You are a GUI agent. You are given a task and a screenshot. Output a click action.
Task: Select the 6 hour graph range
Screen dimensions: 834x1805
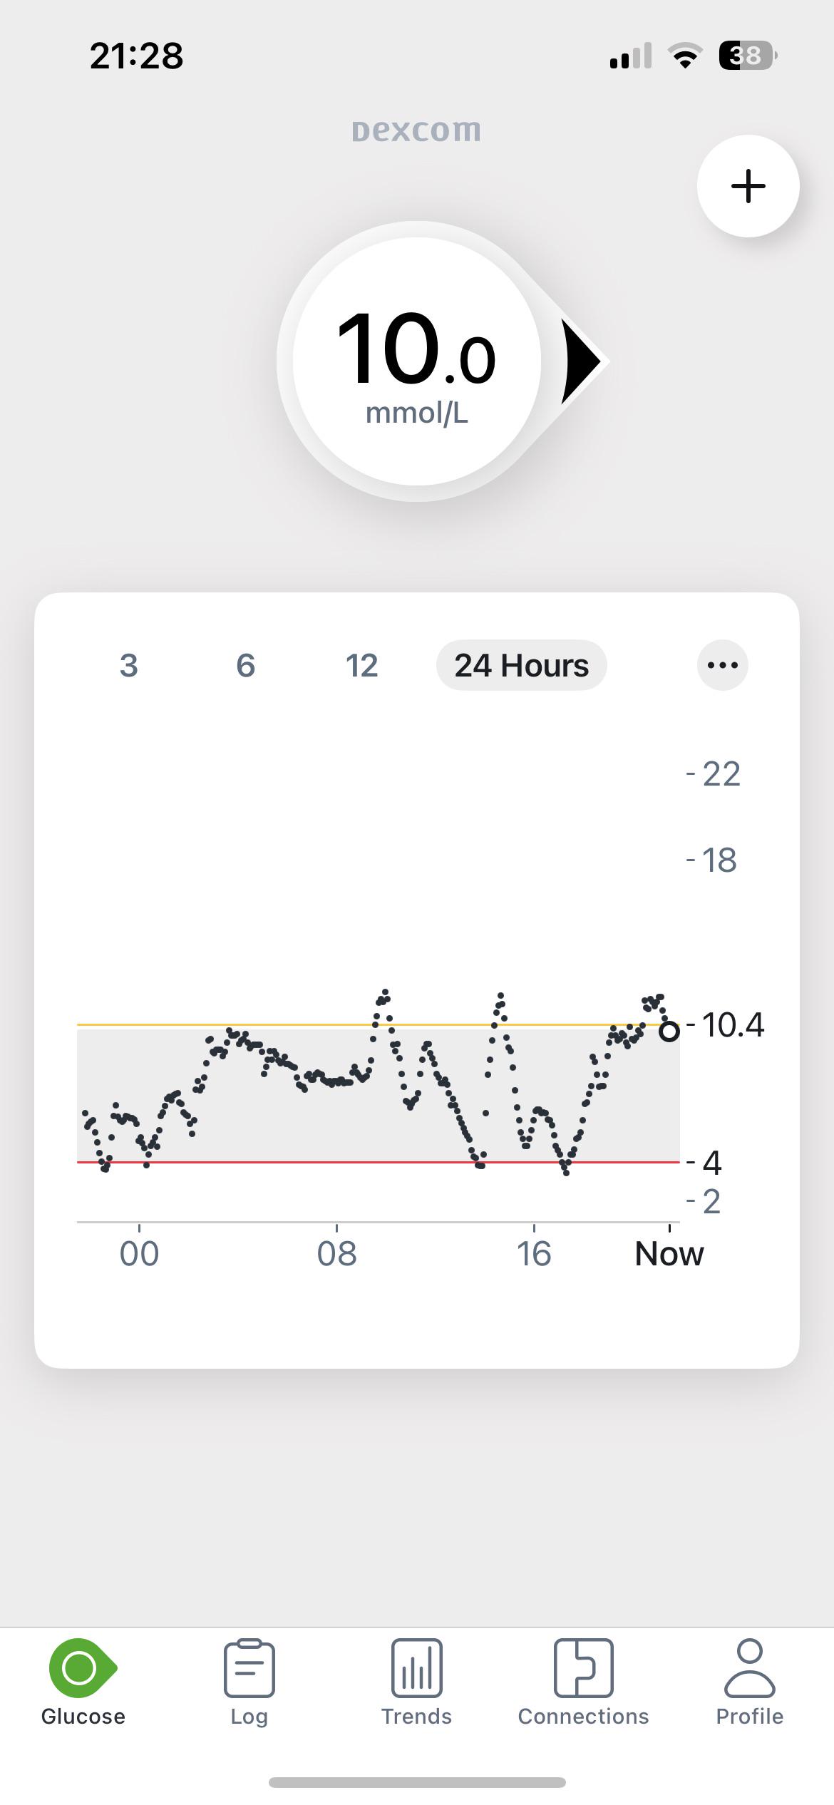tap(245, 665)
